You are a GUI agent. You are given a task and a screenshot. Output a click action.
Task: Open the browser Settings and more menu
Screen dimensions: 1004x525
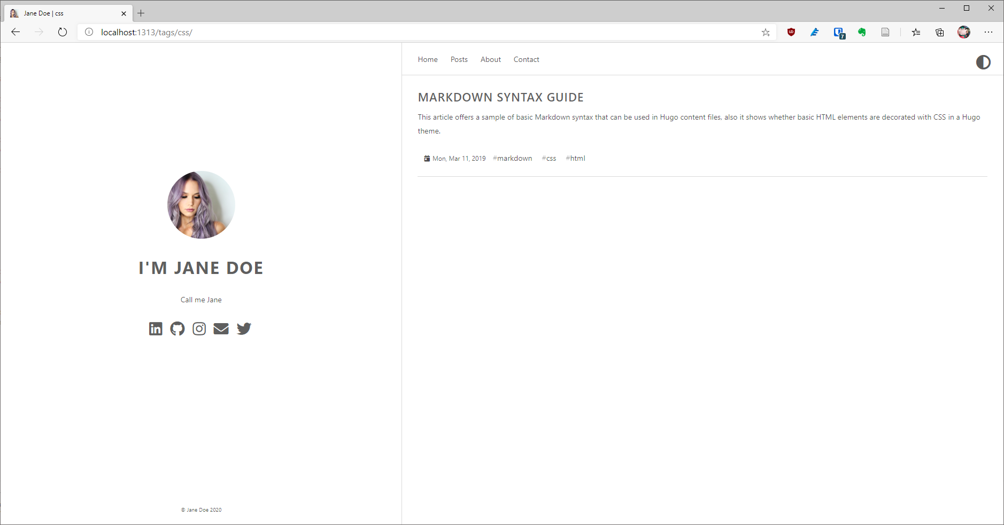[988, 32]
